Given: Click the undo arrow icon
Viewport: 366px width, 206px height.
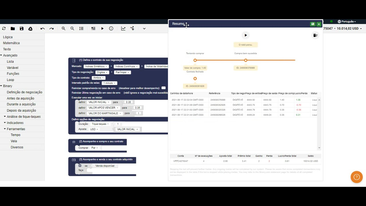Looking at the screenshot, I should [43, 29].
